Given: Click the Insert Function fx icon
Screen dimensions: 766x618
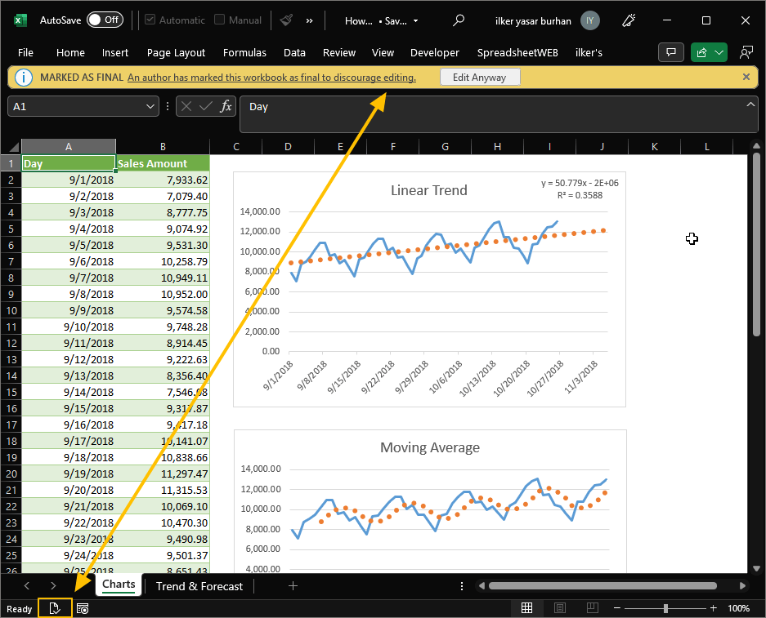Looking at the screenshot, I should (x=226, y=106).
